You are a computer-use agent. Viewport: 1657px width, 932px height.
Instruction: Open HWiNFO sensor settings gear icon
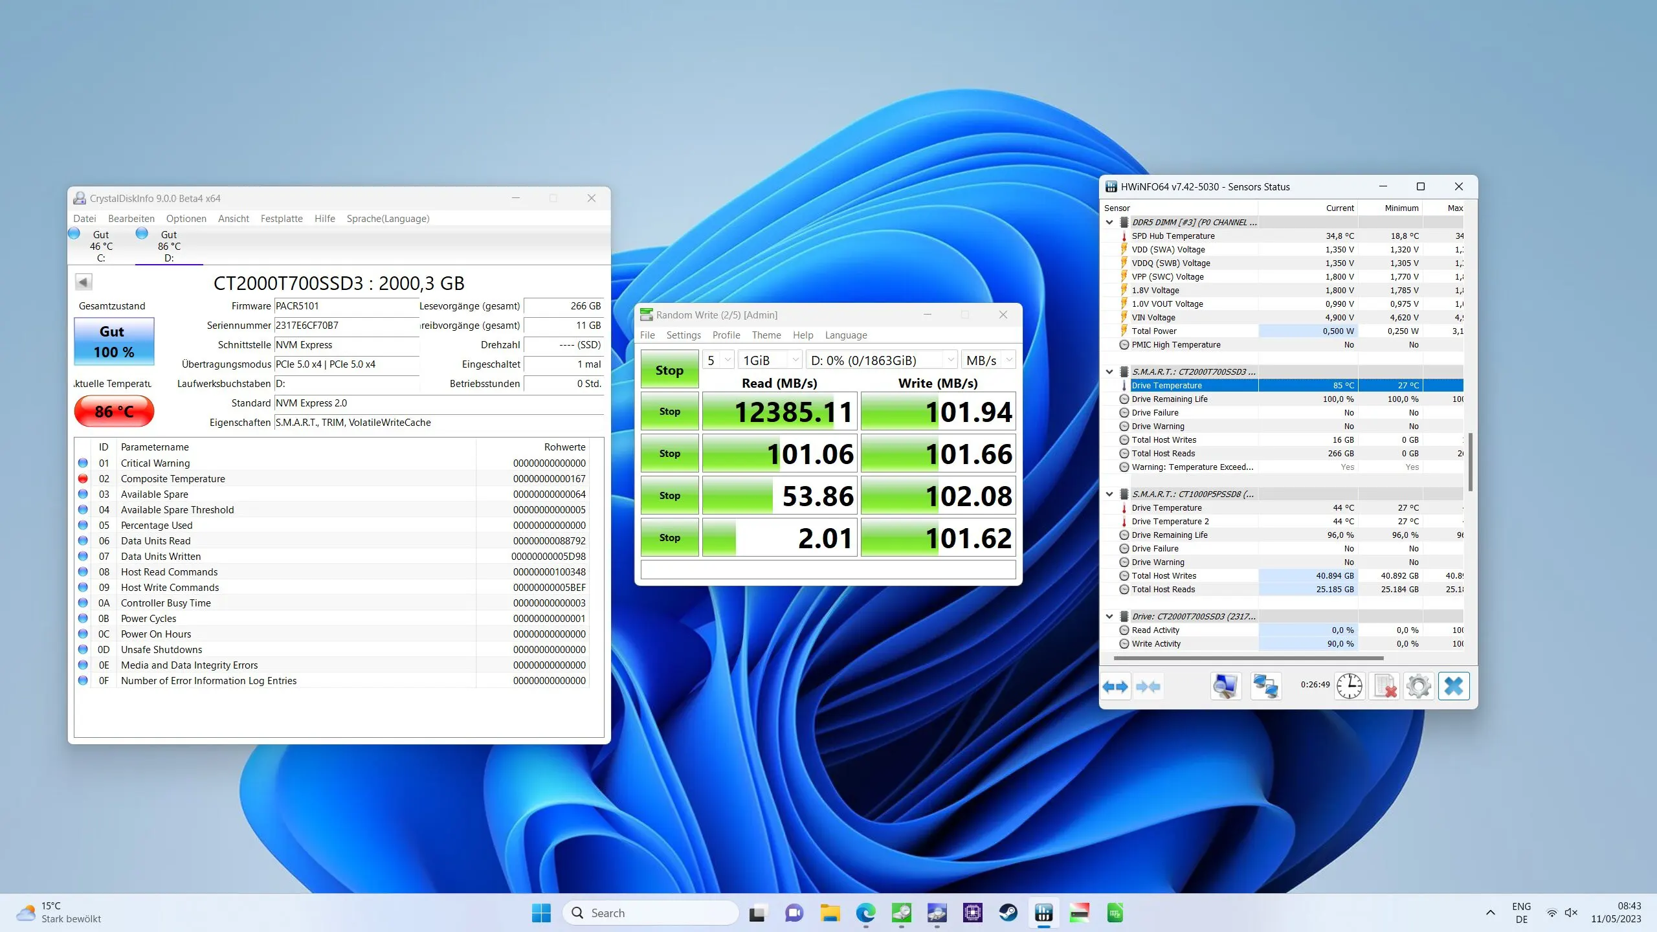(x=1418, y=686)
